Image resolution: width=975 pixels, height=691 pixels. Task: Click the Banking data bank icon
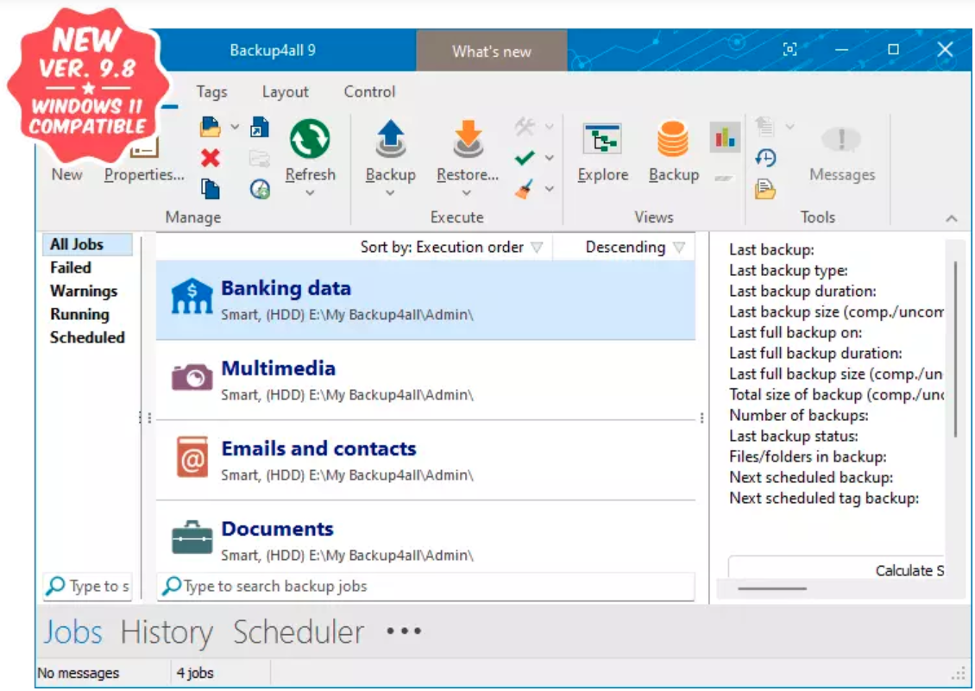coord(192,296)
